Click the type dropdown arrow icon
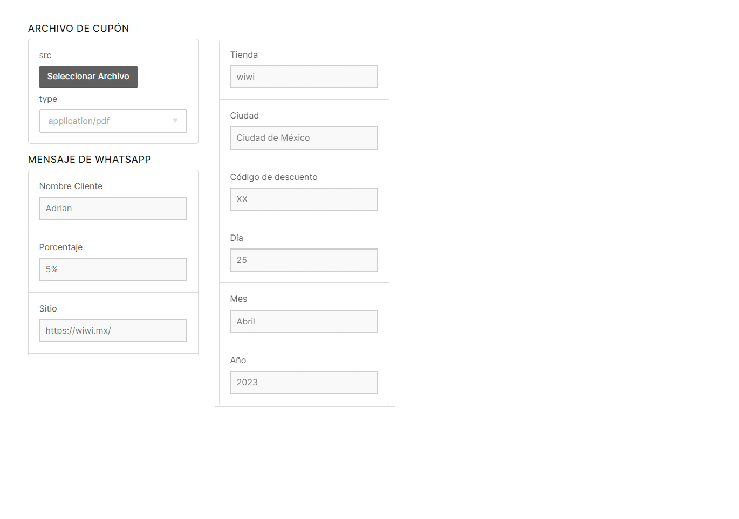The width and height of the screenshot is (739, 519). click(x=175, y=121)
